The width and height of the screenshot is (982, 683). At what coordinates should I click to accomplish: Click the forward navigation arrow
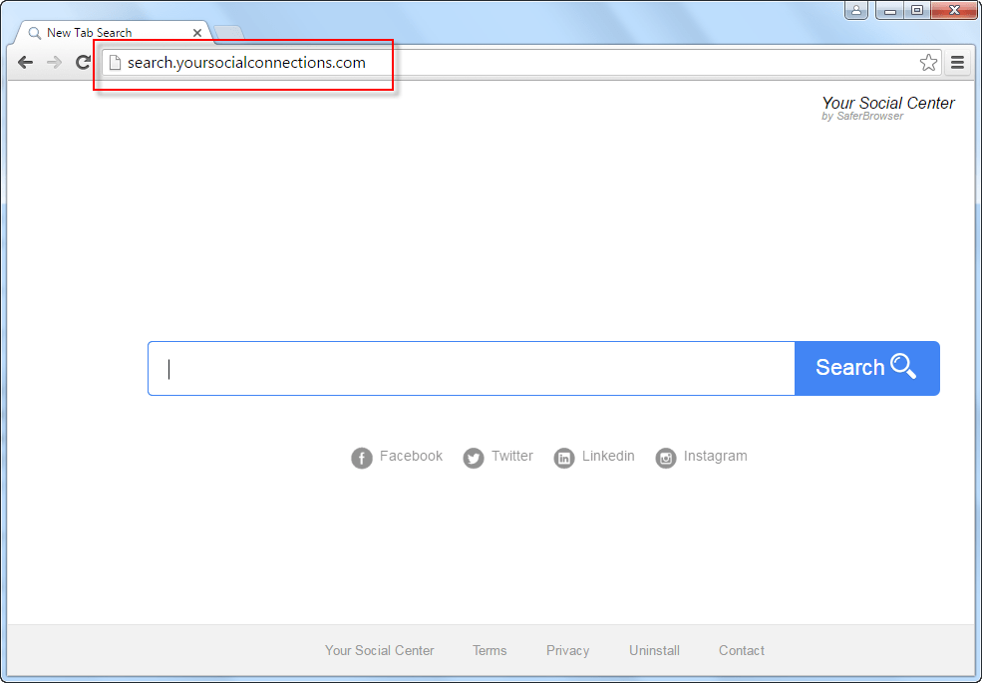tap(55, 62)
